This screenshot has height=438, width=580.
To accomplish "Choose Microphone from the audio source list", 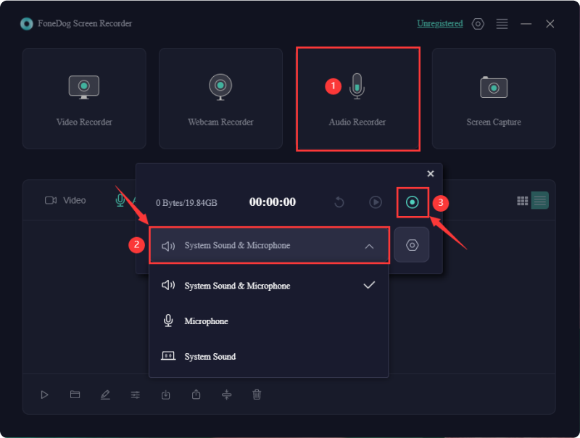I will 206,321.
